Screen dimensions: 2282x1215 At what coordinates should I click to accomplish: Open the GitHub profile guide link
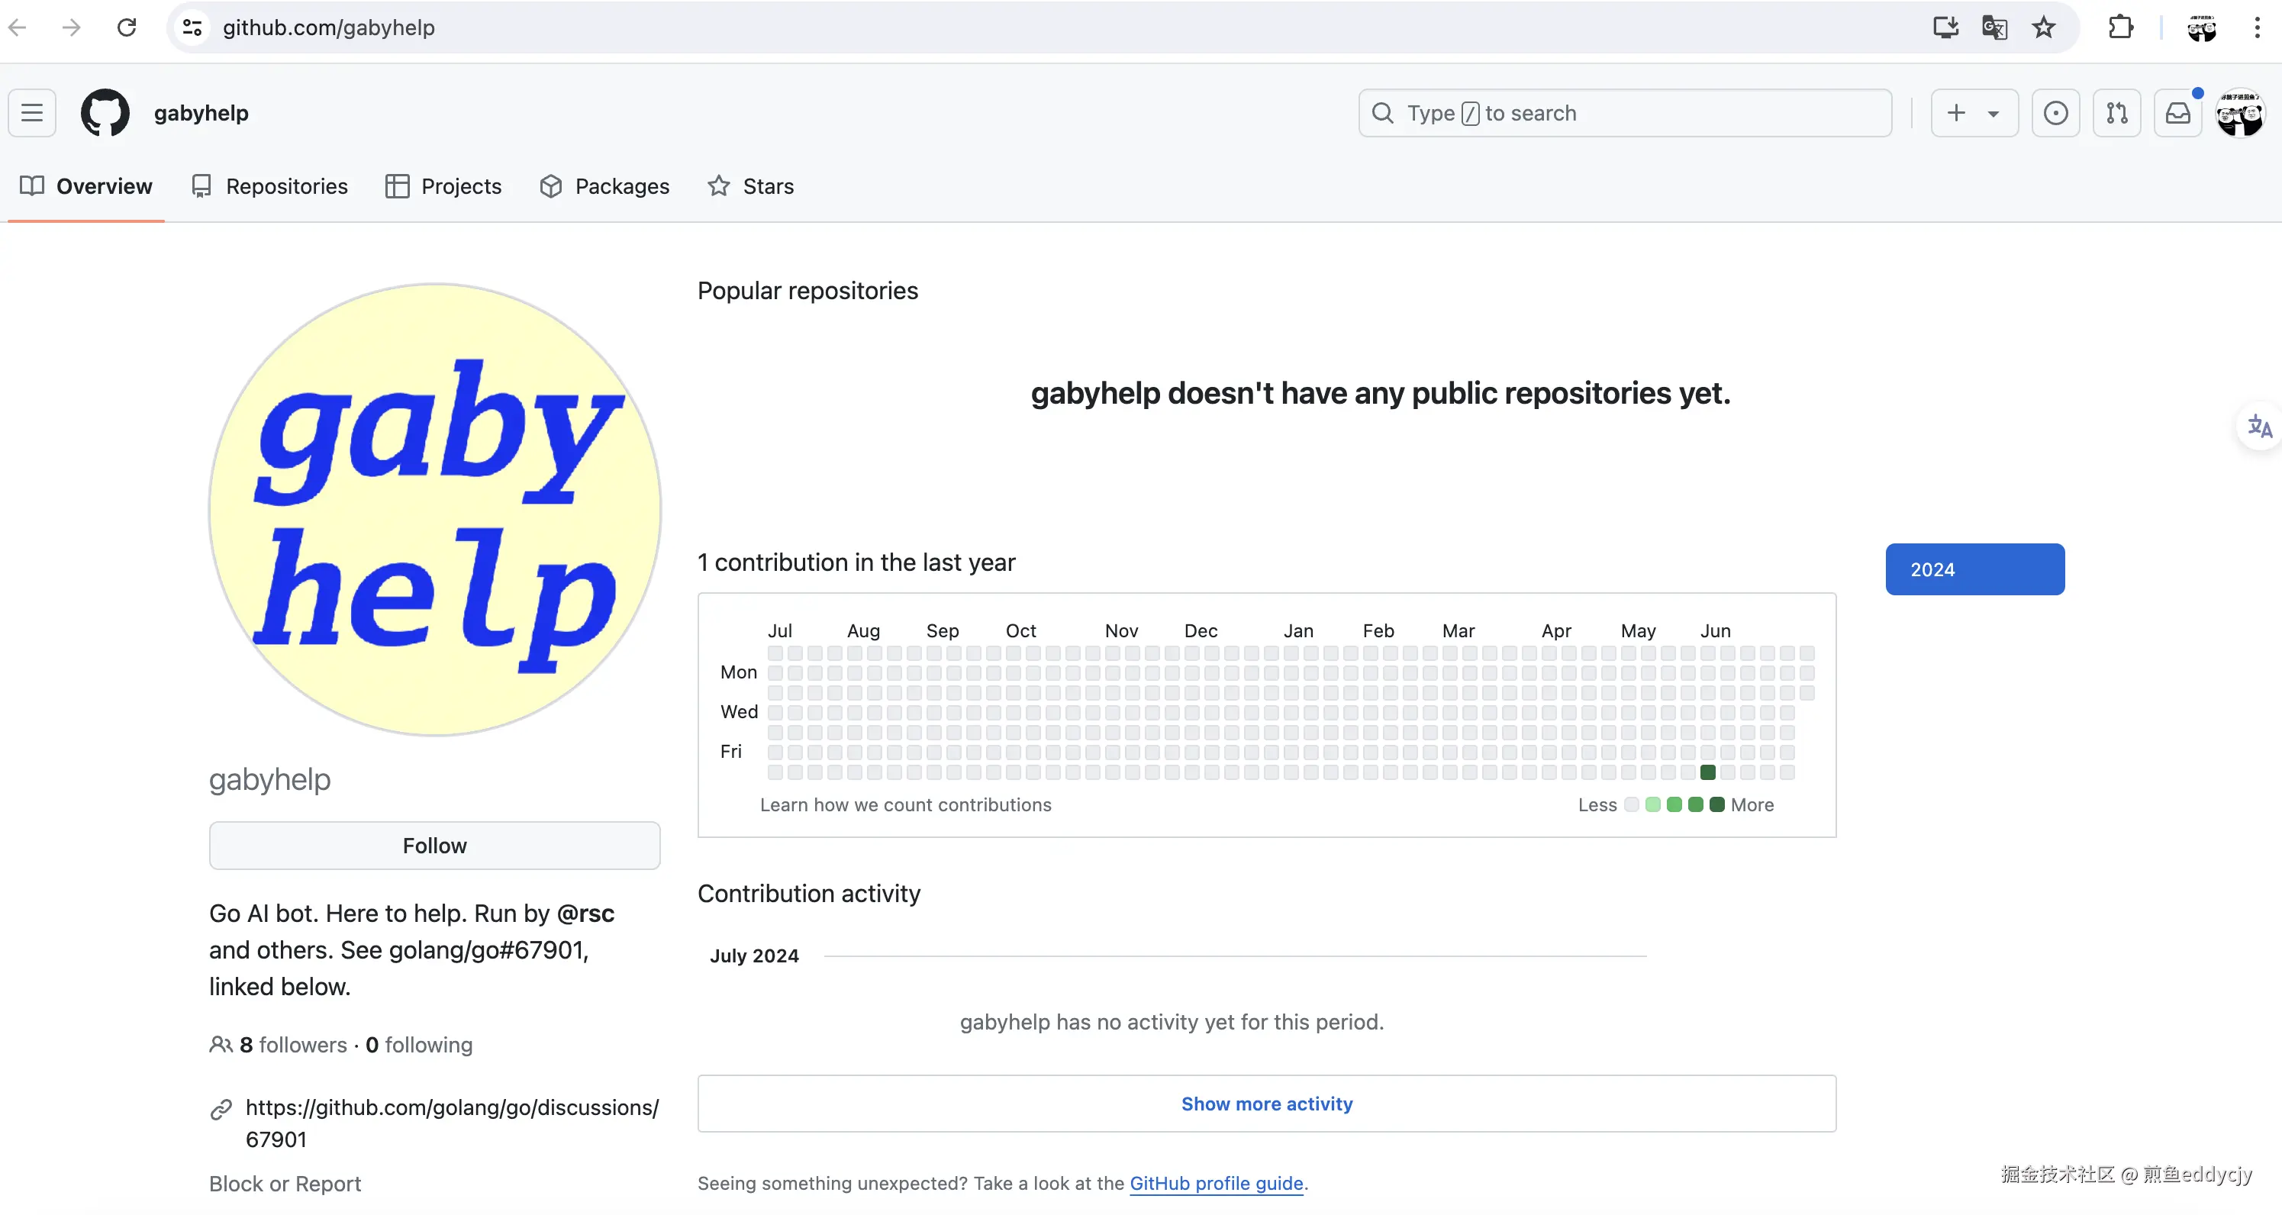click(x=1215, y=1183)
